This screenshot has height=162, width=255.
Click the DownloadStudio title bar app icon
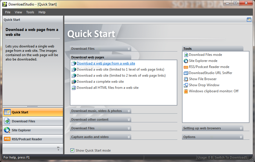point(5,4)
